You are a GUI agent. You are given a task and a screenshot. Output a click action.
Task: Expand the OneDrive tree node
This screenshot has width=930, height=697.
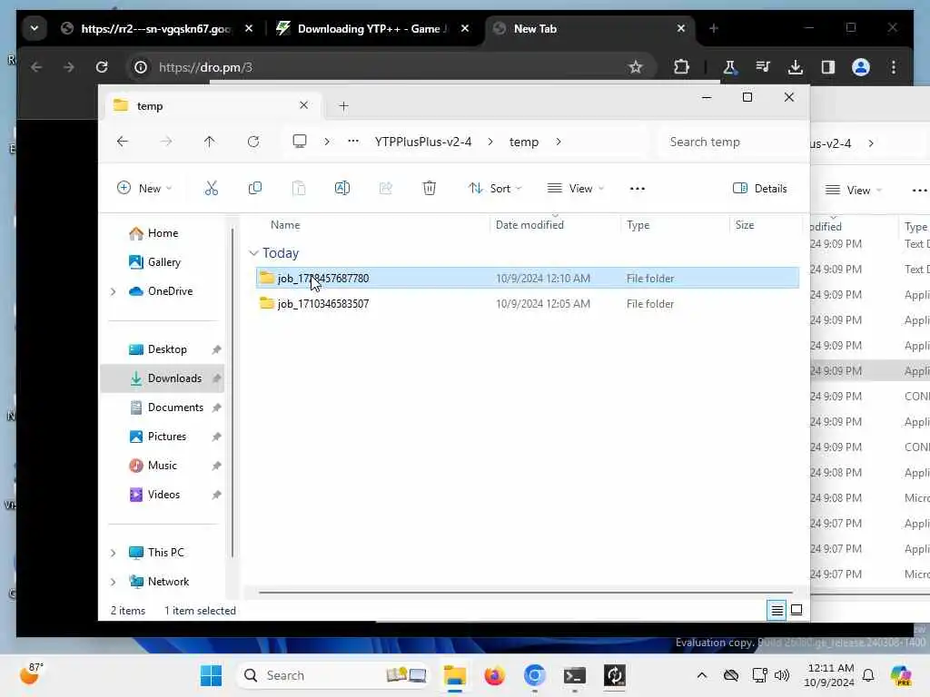coord(114,291)
